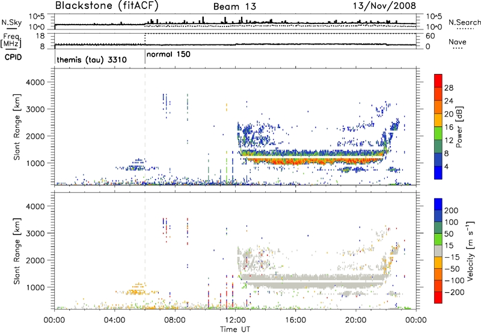Click the "Power [dB]" color bar title
The height and width of the screenshot is (333, 481).
pos(459,127)
